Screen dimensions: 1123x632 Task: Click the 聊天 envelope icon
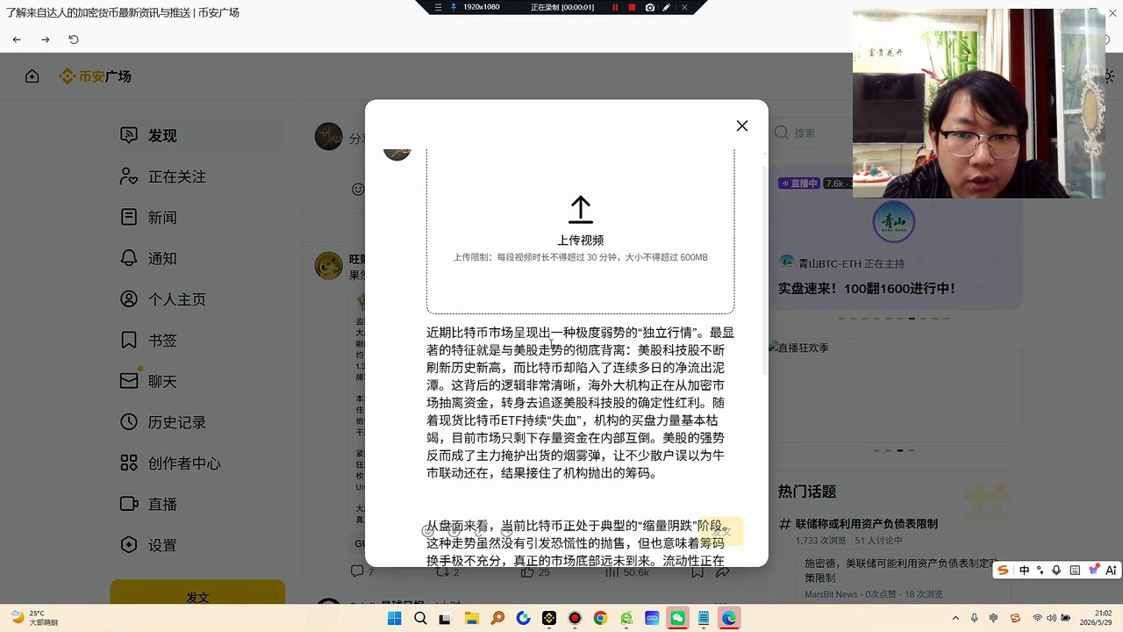[129, 381]
